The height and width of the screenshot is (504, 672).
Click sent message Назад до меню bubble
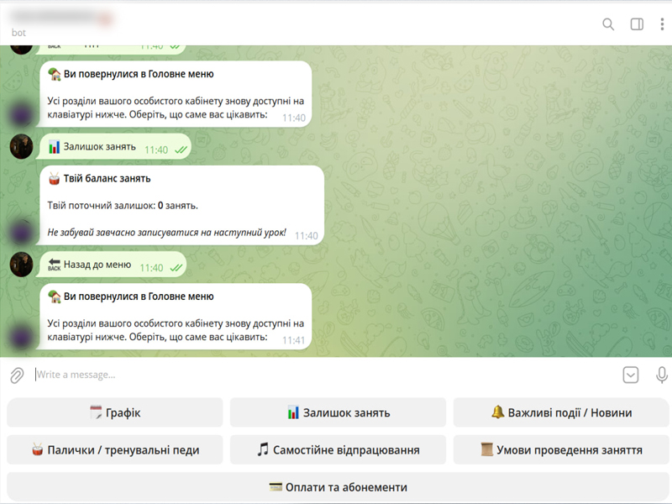[112, 265]
